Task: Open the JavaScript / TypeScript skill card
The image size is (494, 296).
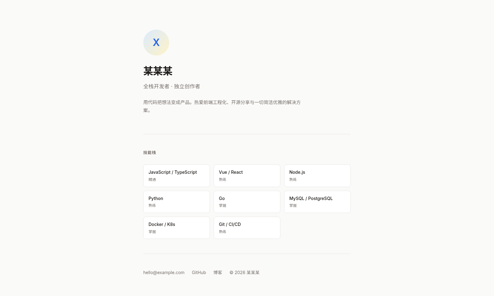Action: pyautogui.click(x=177, y=176)
